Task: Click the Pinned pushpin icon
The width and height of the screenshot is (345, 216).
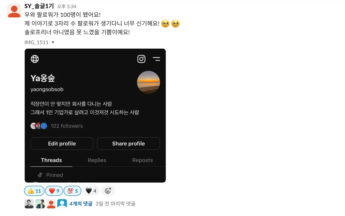Action: pyautogui.click(x=40, y=175)
